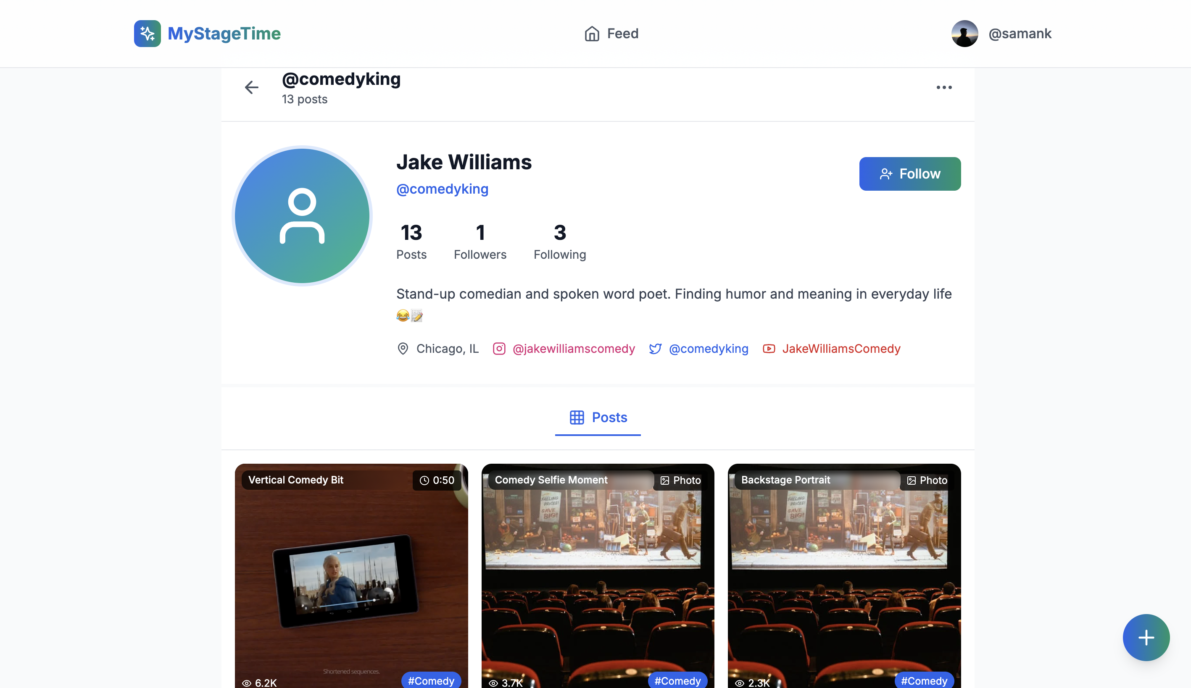Viewport: 1191px width, 688px height.
Task: Click the Instagram icon link
Action: pos(499,349)
